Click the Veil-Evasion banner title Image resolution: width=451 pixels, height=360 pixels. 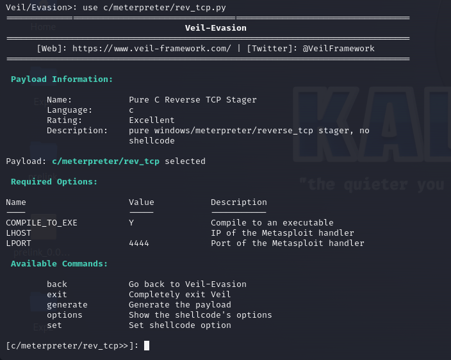[215, 28]
